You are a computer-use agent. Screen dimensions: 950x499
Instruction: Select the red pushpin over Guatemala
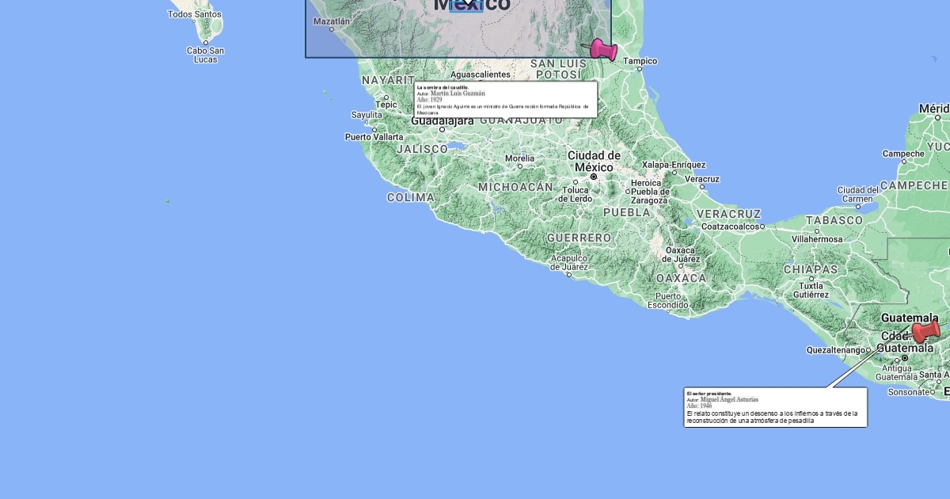925,330
